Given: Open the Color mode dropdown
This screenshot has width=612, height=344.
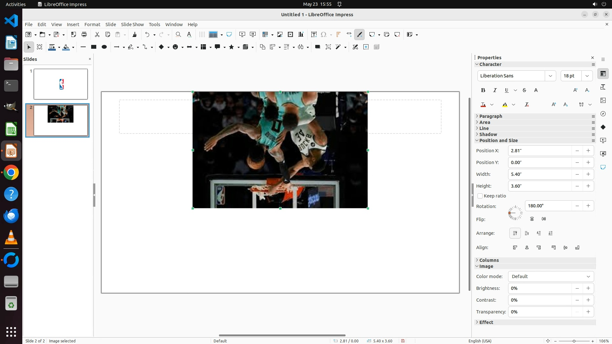Looking at the screenshot, I should pos(551,276).
